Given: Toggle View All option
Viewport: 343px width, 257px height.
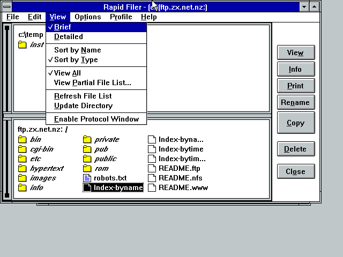Looking at the screenshot, I should tap(96, 73).
